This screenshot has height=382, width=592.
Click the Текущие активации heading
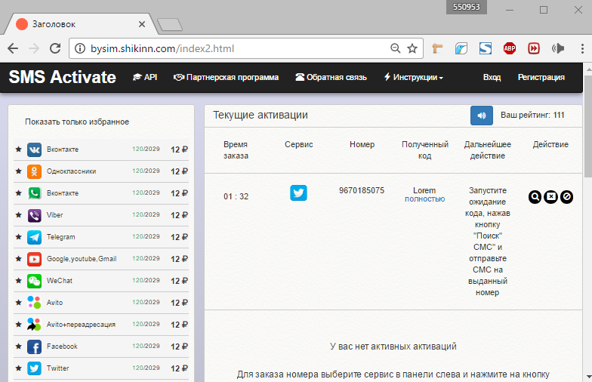tap(260, 115)
